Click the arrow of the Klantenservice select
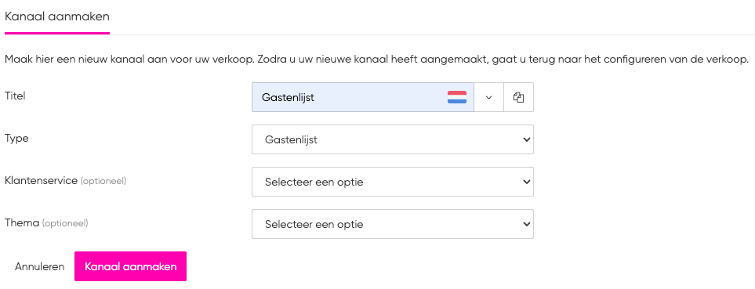 click(x=526, y=182)
